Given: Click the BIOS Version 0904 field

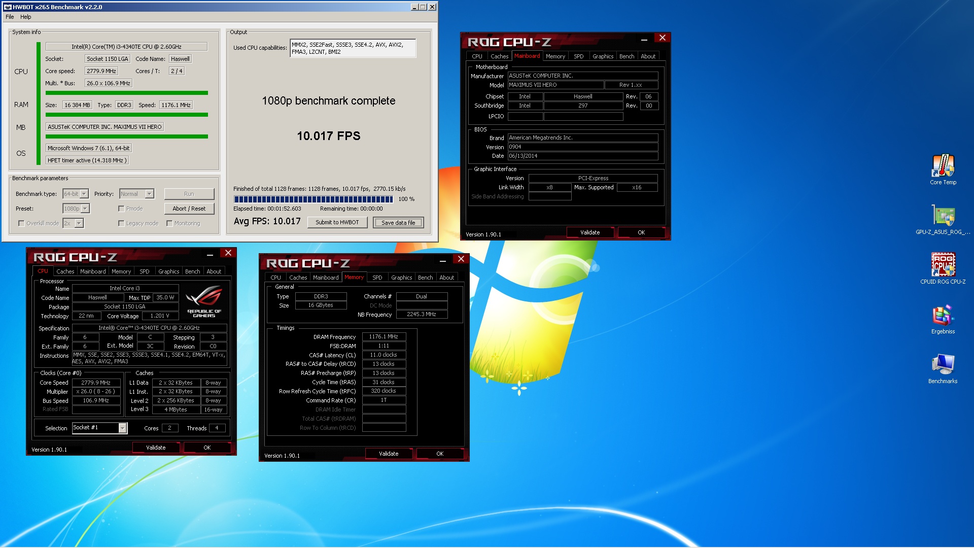Looking at the screenshot, I should tap(583, 147).
